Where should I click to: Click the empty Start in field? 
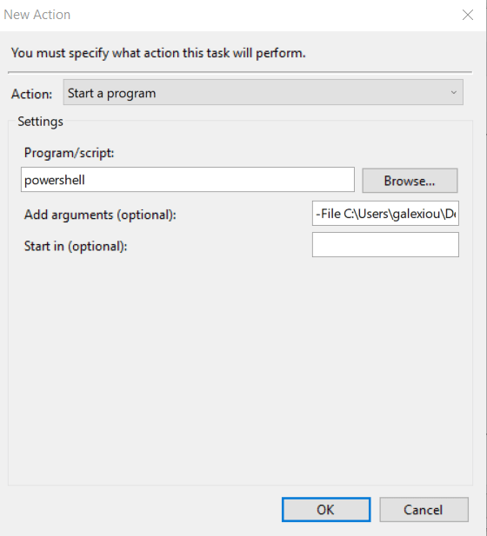[x=385, y=245]
